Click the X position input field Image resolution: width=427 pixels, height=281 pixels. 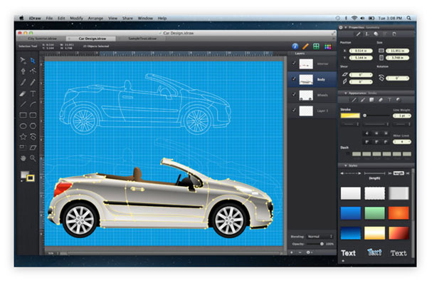click(361, 51)
